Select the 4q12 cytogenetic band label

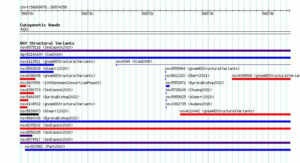[24, 29]
